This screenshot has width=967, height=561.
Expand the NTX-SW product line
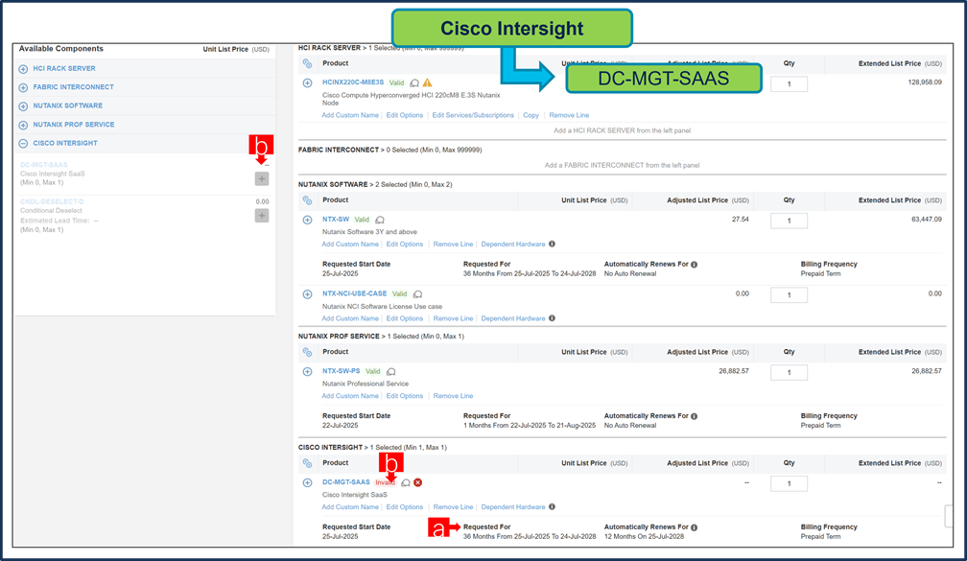tap(307, 221)
